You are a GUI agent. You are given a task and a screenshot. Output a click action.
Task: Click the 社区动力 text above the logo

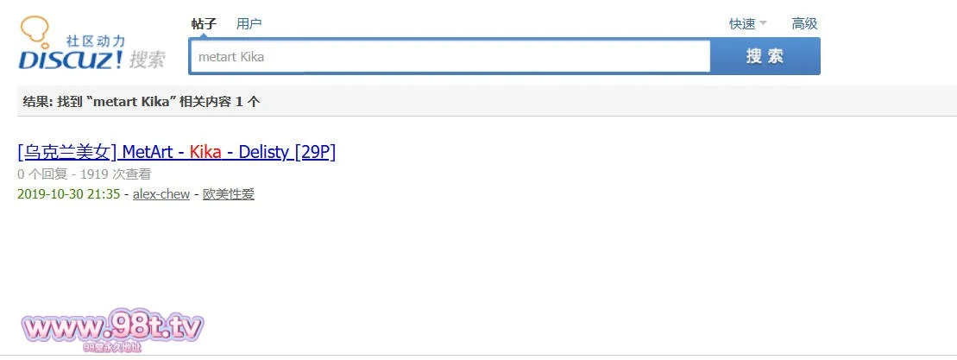[96, 41]
